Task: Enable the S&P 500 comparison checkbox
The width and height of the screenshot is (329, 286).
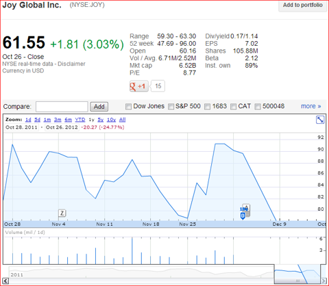Action: [x=171, y=107]
